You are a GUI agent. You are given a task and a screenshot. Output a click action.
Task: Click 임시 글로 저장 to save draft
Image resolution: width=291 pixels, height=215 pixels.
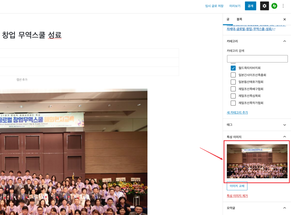pyautogui.click(x=214, y=6)
